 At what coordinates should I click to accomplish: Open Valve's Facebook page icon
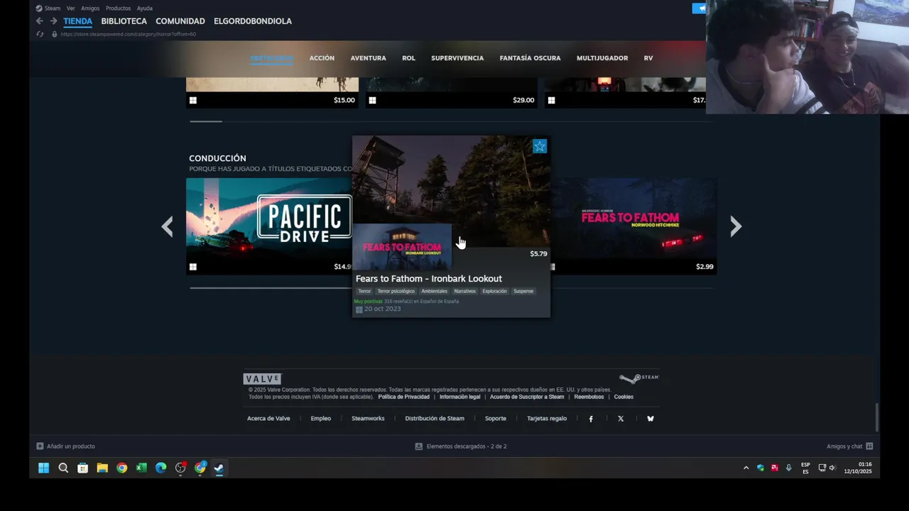[591, 419]
